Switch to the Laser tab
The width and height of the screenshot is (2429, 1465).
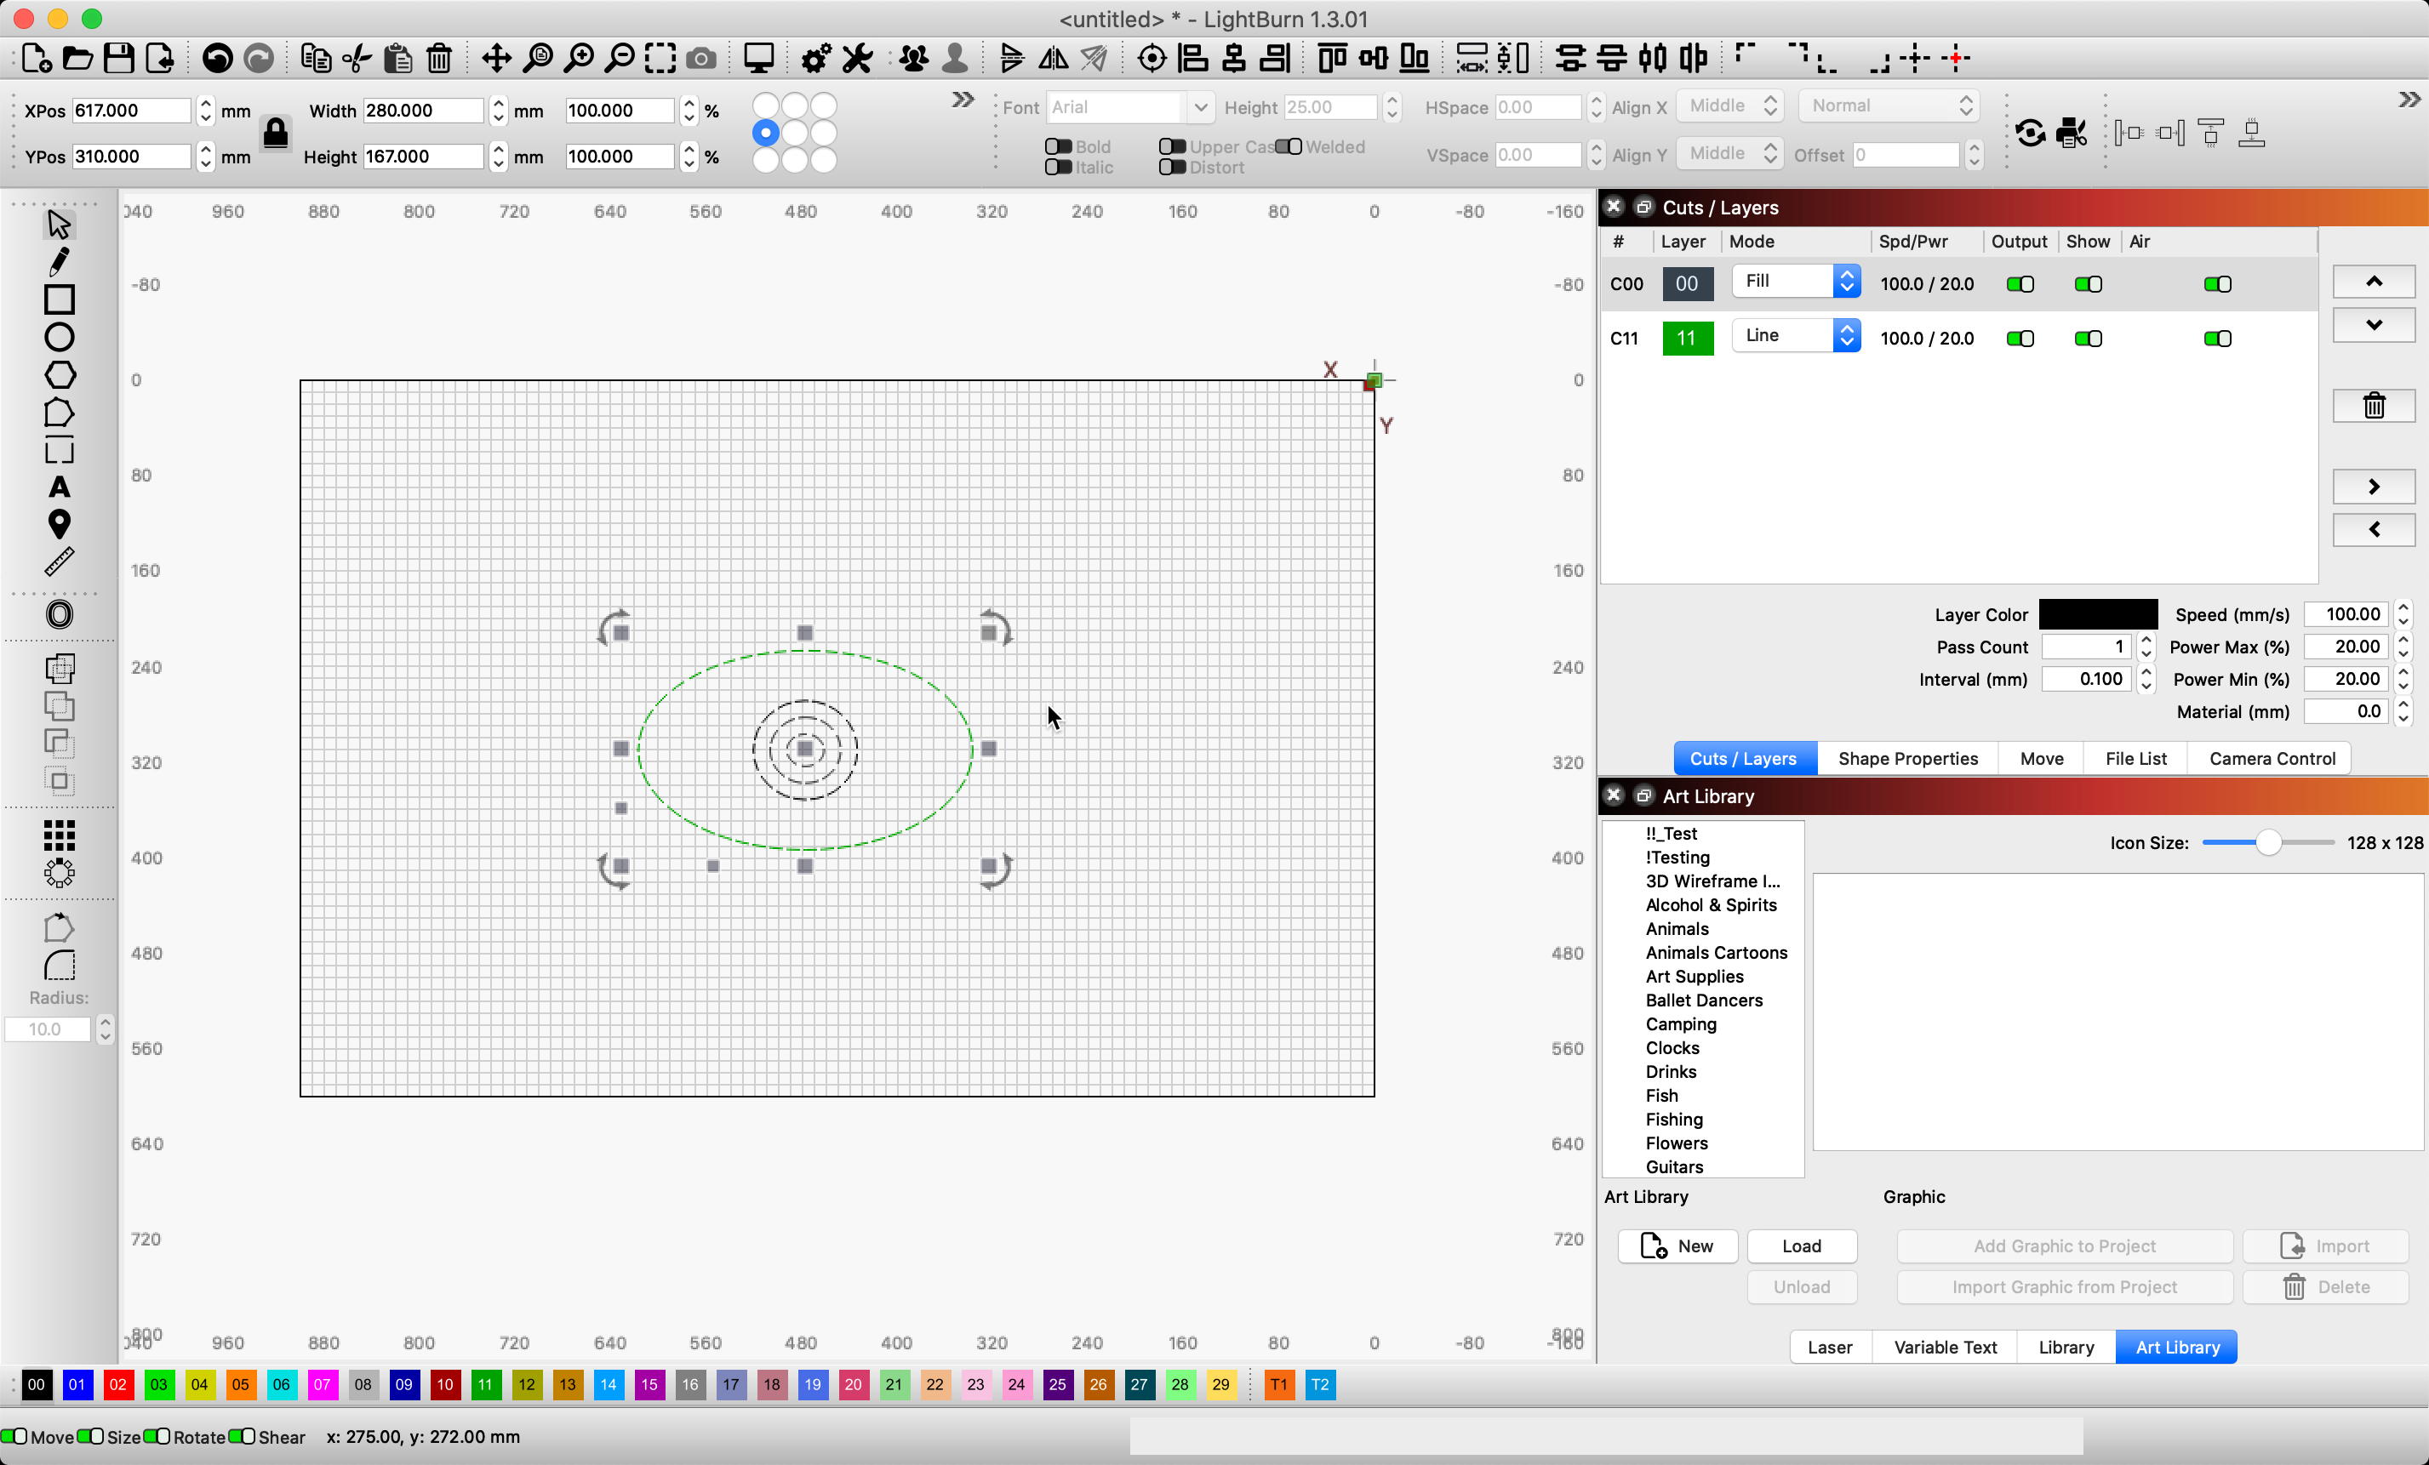pyautogui.click(x=1830, y=1347)
